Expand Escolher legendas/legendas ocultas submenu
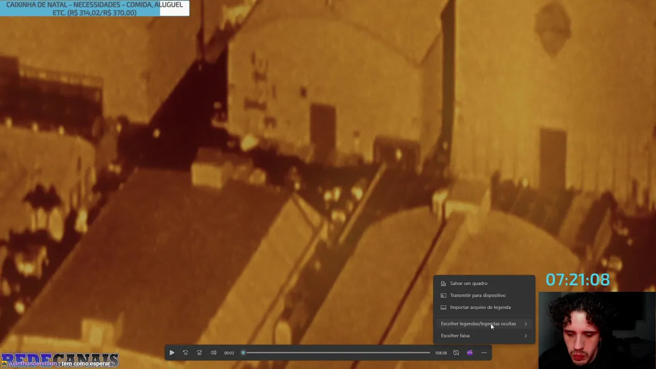The width and height of the screenshot is (656, 369). click(x=484, y=324)
